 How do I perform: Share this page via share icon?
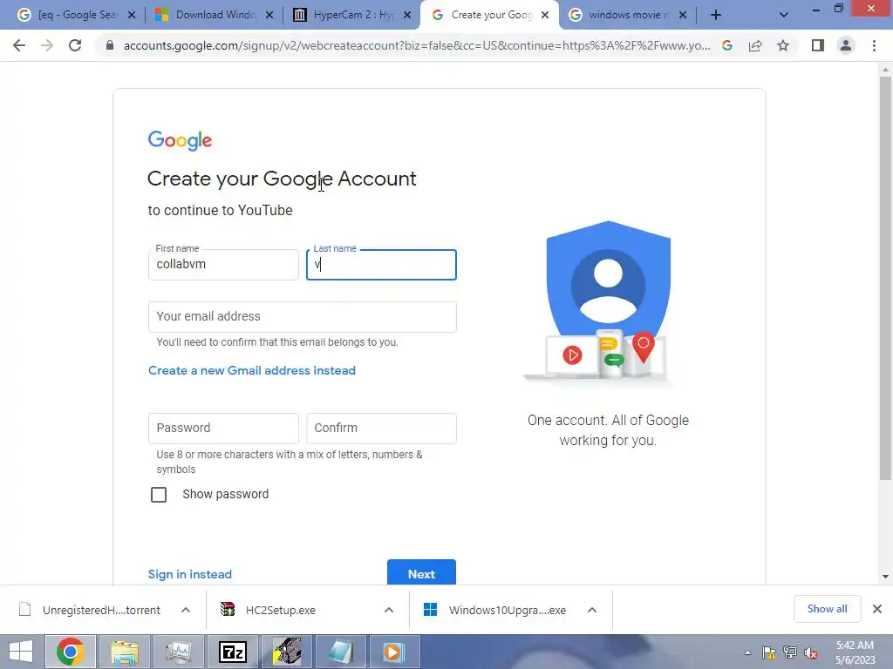coord(755,45)
